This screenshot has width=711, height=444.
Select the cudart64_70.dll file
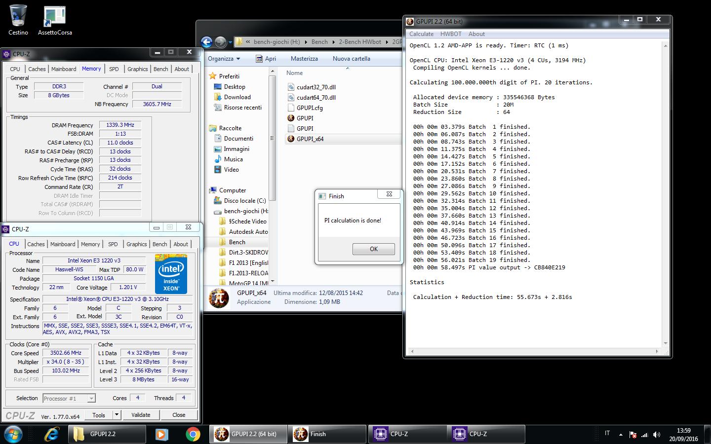coord(316,97)
